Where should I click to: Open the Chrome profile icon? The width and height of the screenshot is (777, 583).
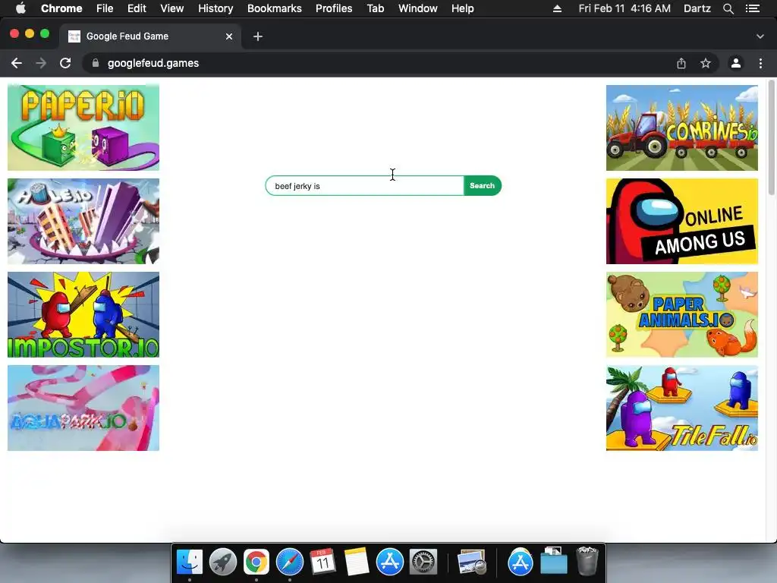coord(736,63)
